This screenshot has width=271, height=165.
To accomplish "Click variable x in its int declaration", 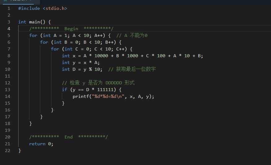I will [74, 56].
